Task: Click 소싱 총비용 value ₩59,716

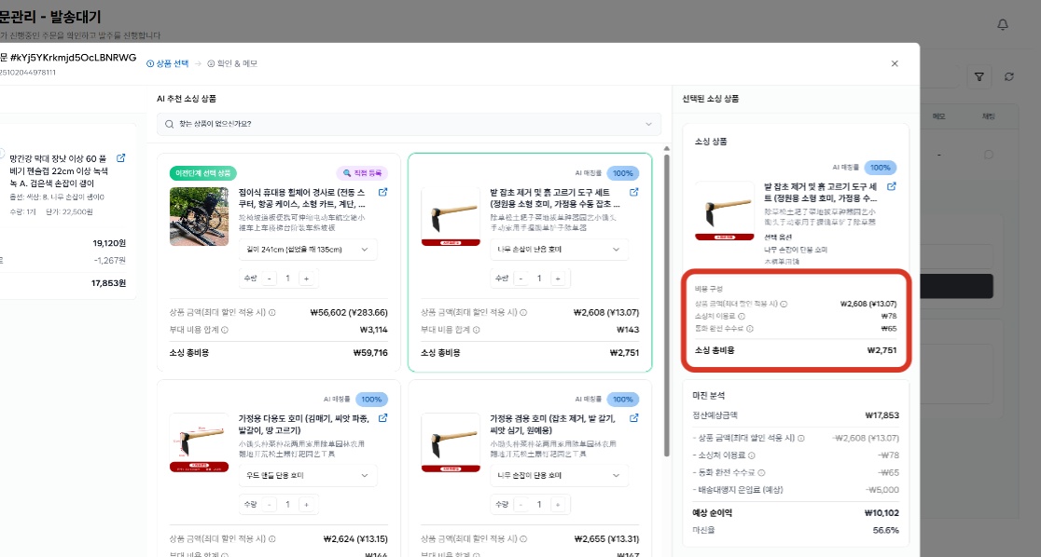Action: point(370,353)
